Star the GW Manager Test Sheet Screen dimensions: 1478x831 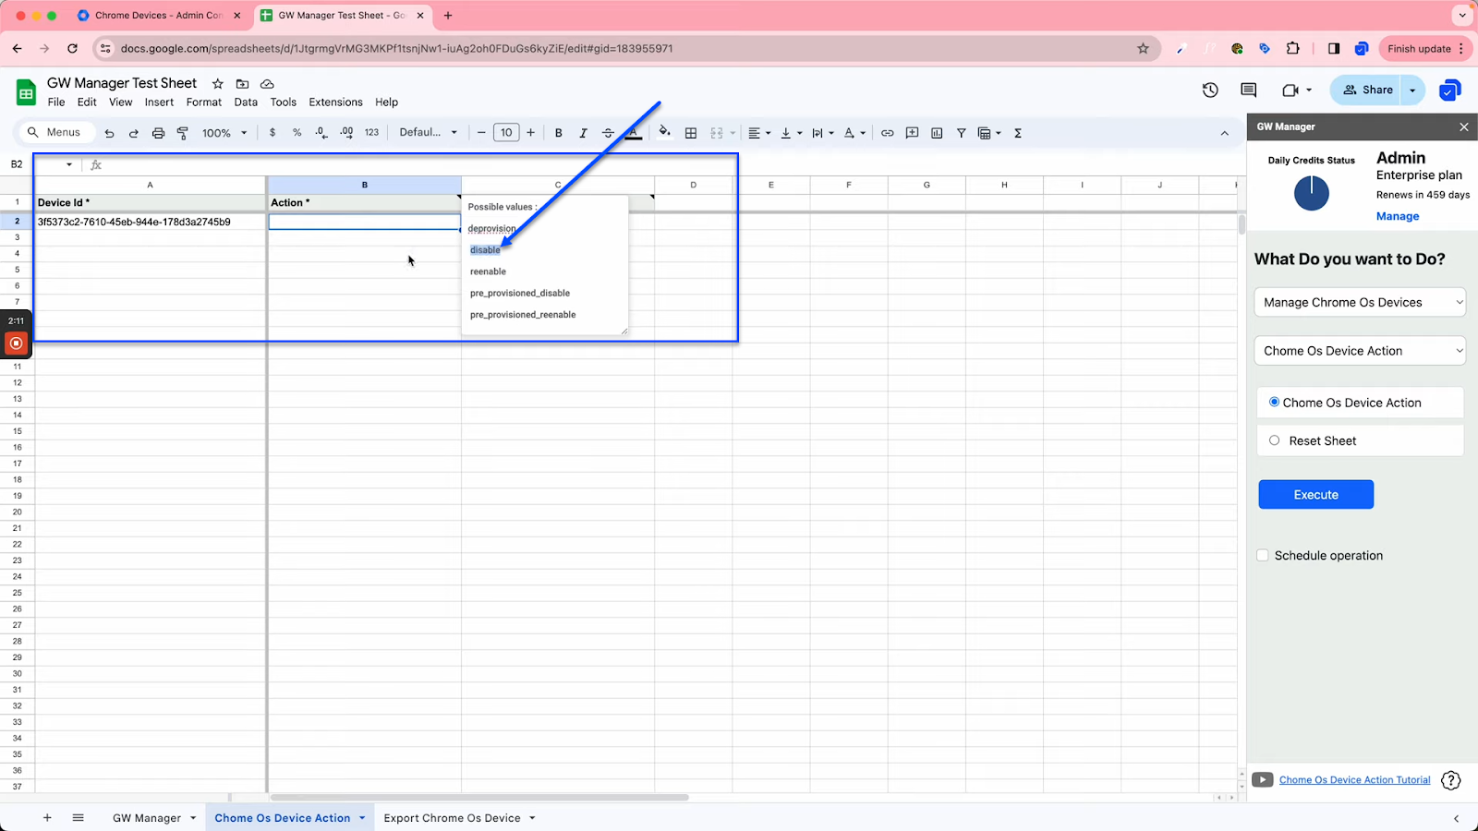click(218, 84)
